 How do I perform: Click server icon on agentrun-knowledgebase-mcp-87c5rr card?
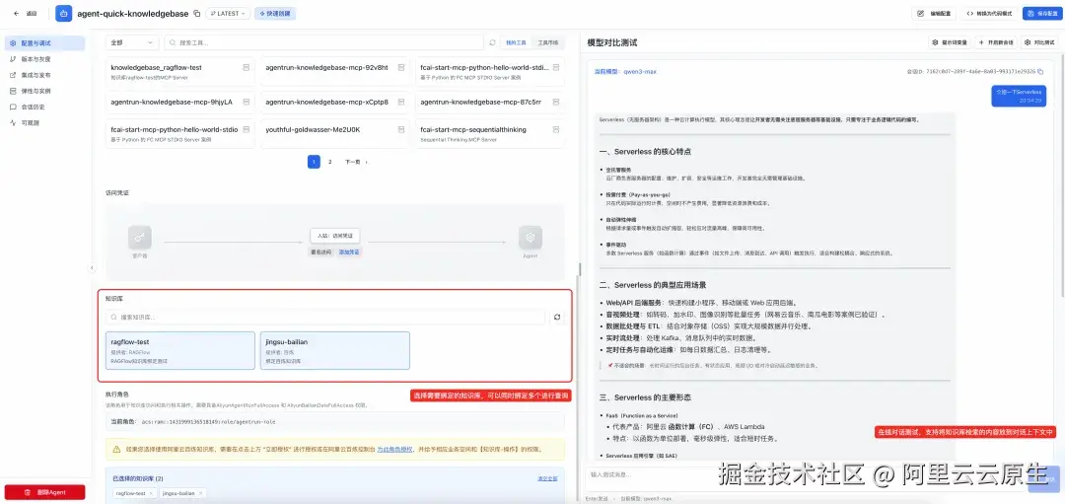click(x=556, y=102)
